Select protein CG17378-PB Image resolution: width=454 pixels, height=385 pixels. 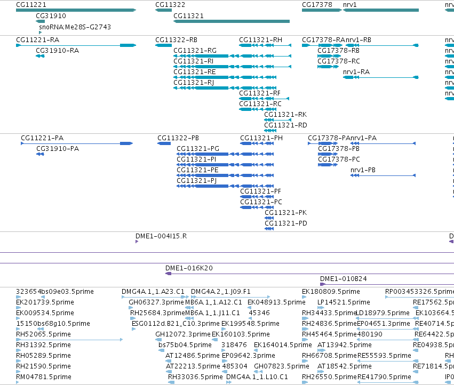coord(328,154)
